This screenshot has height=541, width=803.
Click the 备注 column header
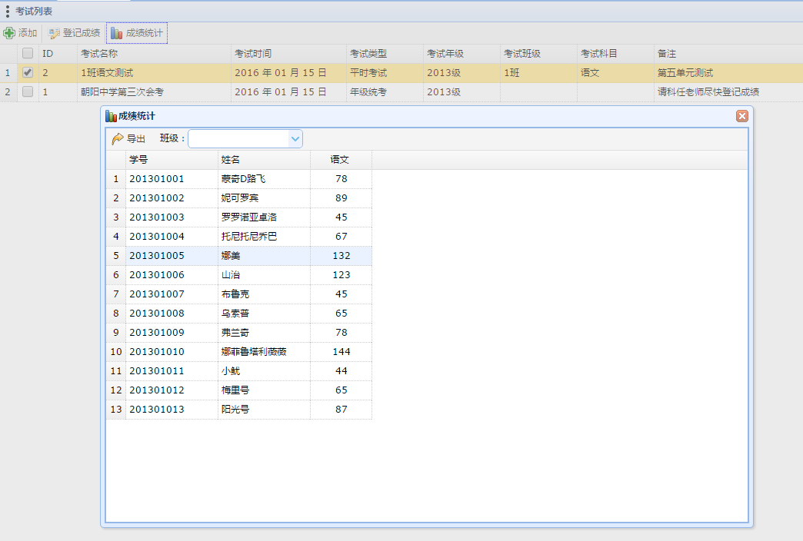pos(728,53)
